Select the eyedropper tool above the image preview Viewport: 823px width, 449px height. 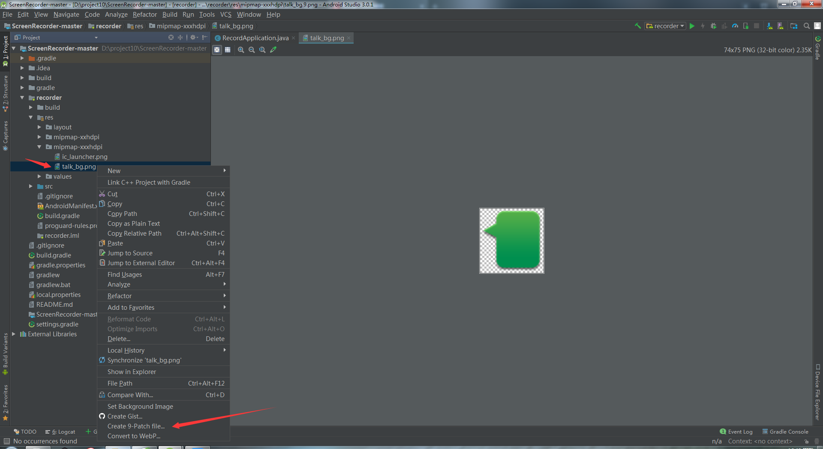[274, 50]
